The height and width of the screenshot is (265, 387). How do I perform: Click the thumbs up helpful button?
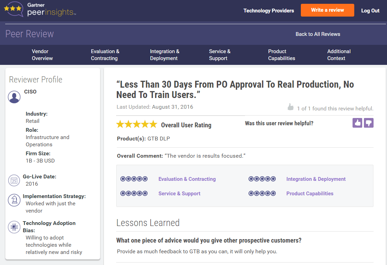[357, 123]
